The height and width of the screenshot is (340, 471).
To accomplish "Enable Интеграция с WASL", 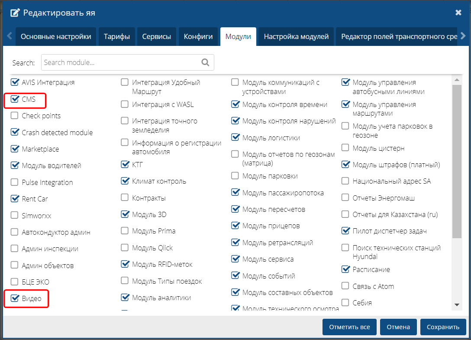I will 125,104.
